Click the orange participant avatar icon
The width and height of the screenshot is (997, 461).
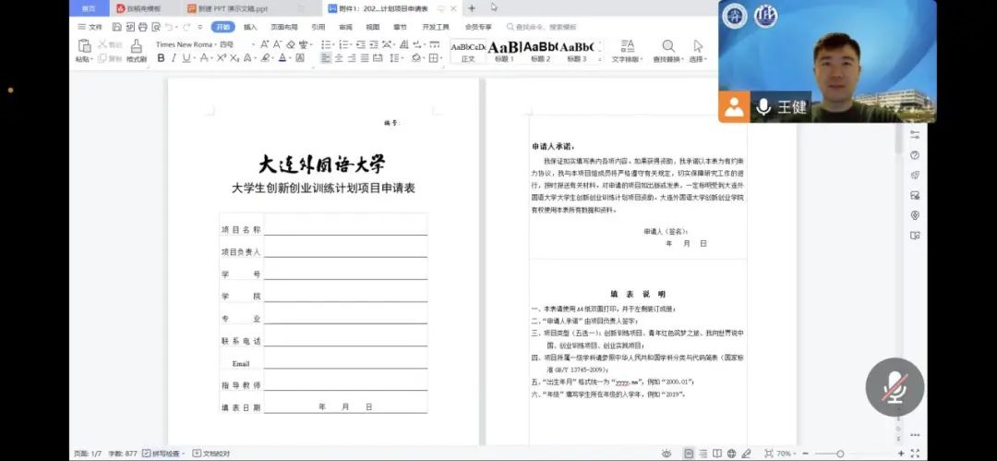[x=734, y=107]
